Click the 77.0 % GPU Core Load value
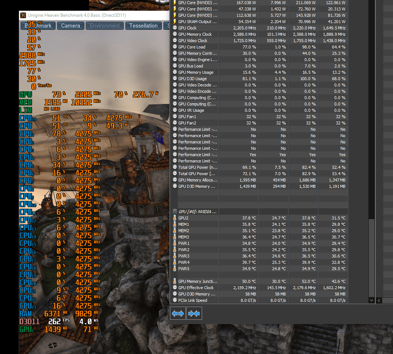Screen dimensions: 393x354 point(249,47)
